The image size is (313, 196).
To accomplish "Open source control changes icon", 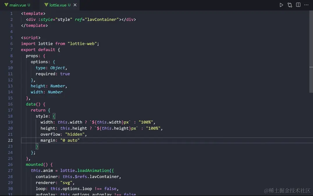I will pos(290,5).
